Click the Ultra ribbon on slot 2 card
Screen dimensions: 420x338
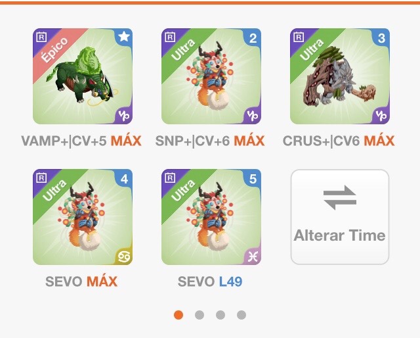[x=185, y=51]
